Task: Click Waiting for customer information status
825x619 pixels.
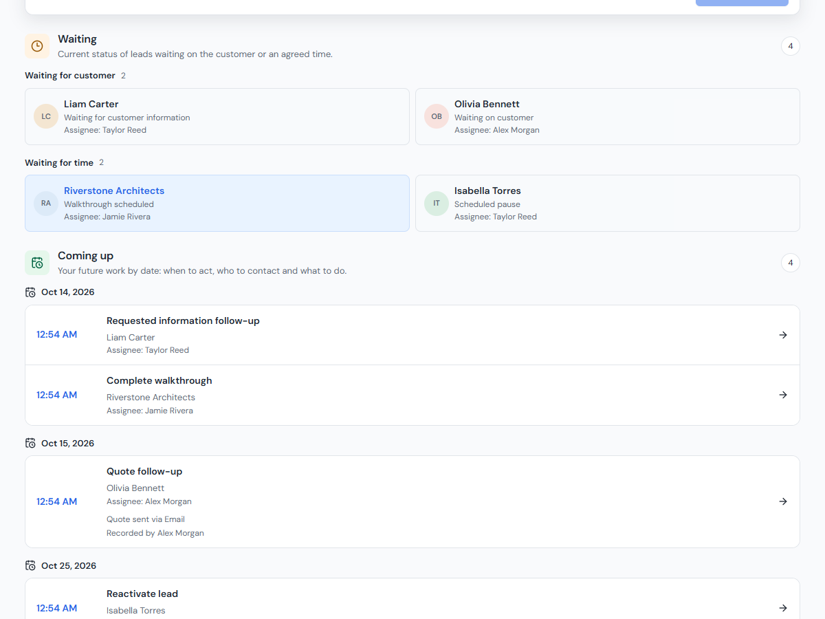Action: [127, 118]
